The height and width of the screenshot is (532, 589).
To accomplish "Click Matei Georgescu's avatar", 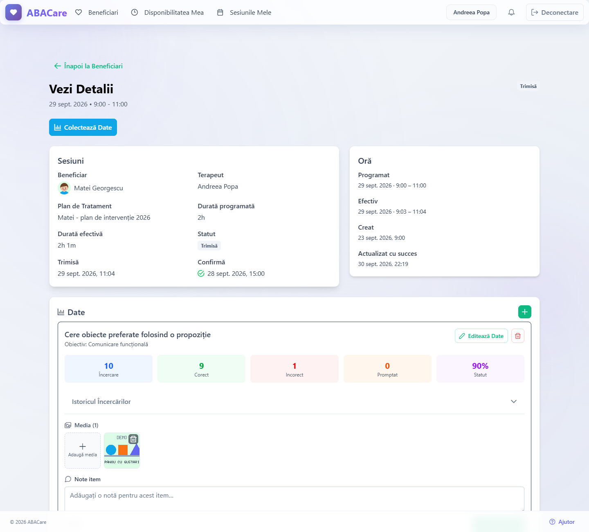I will tap(64, 188).
